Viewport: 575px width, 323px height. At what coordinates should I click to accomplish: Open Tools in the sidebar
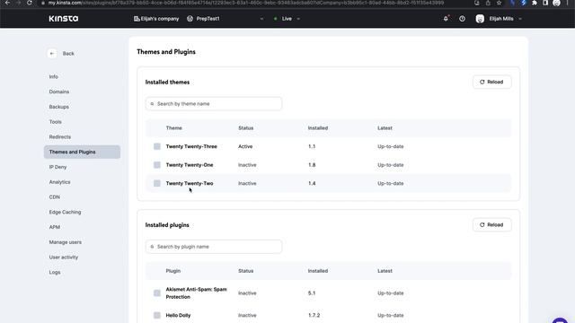pos(56,122)
